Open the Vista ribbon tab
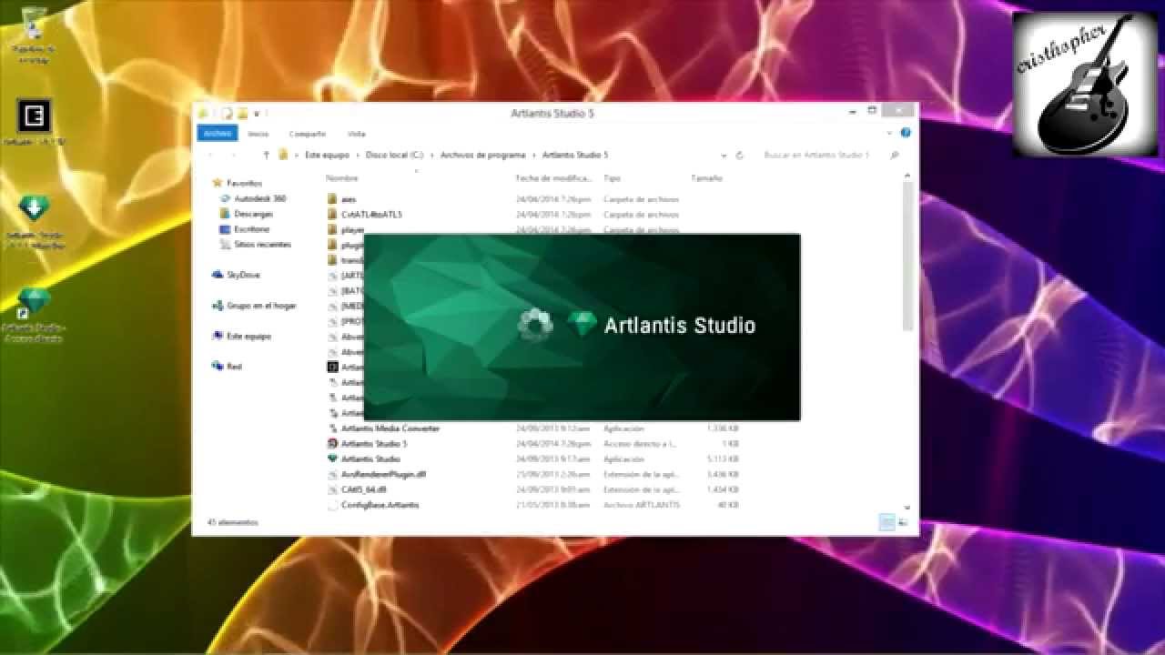The height and width of the screenshot is (655, 1165). (x=357, y=134)
